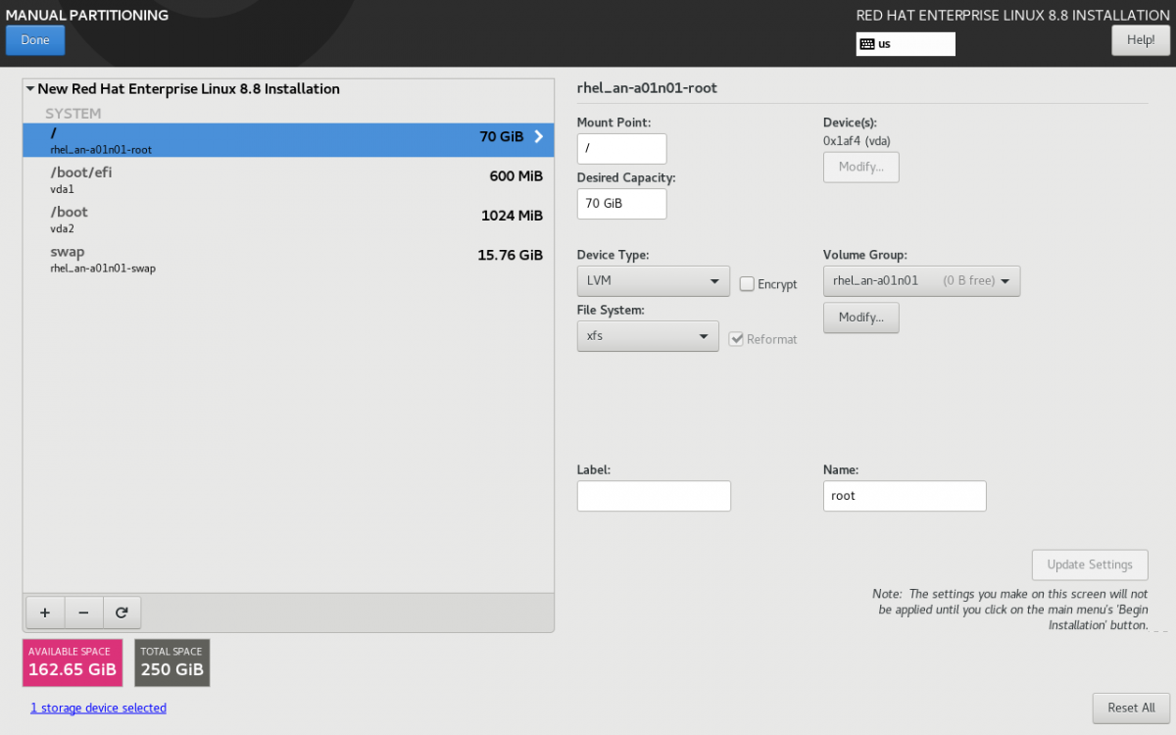1176x735 pixels.
Task: Click the Help! button
Action: 1140,40
